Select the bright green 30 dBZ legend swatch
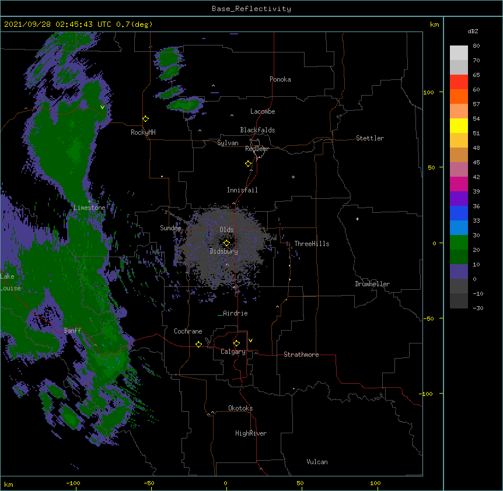 point(459,243)
